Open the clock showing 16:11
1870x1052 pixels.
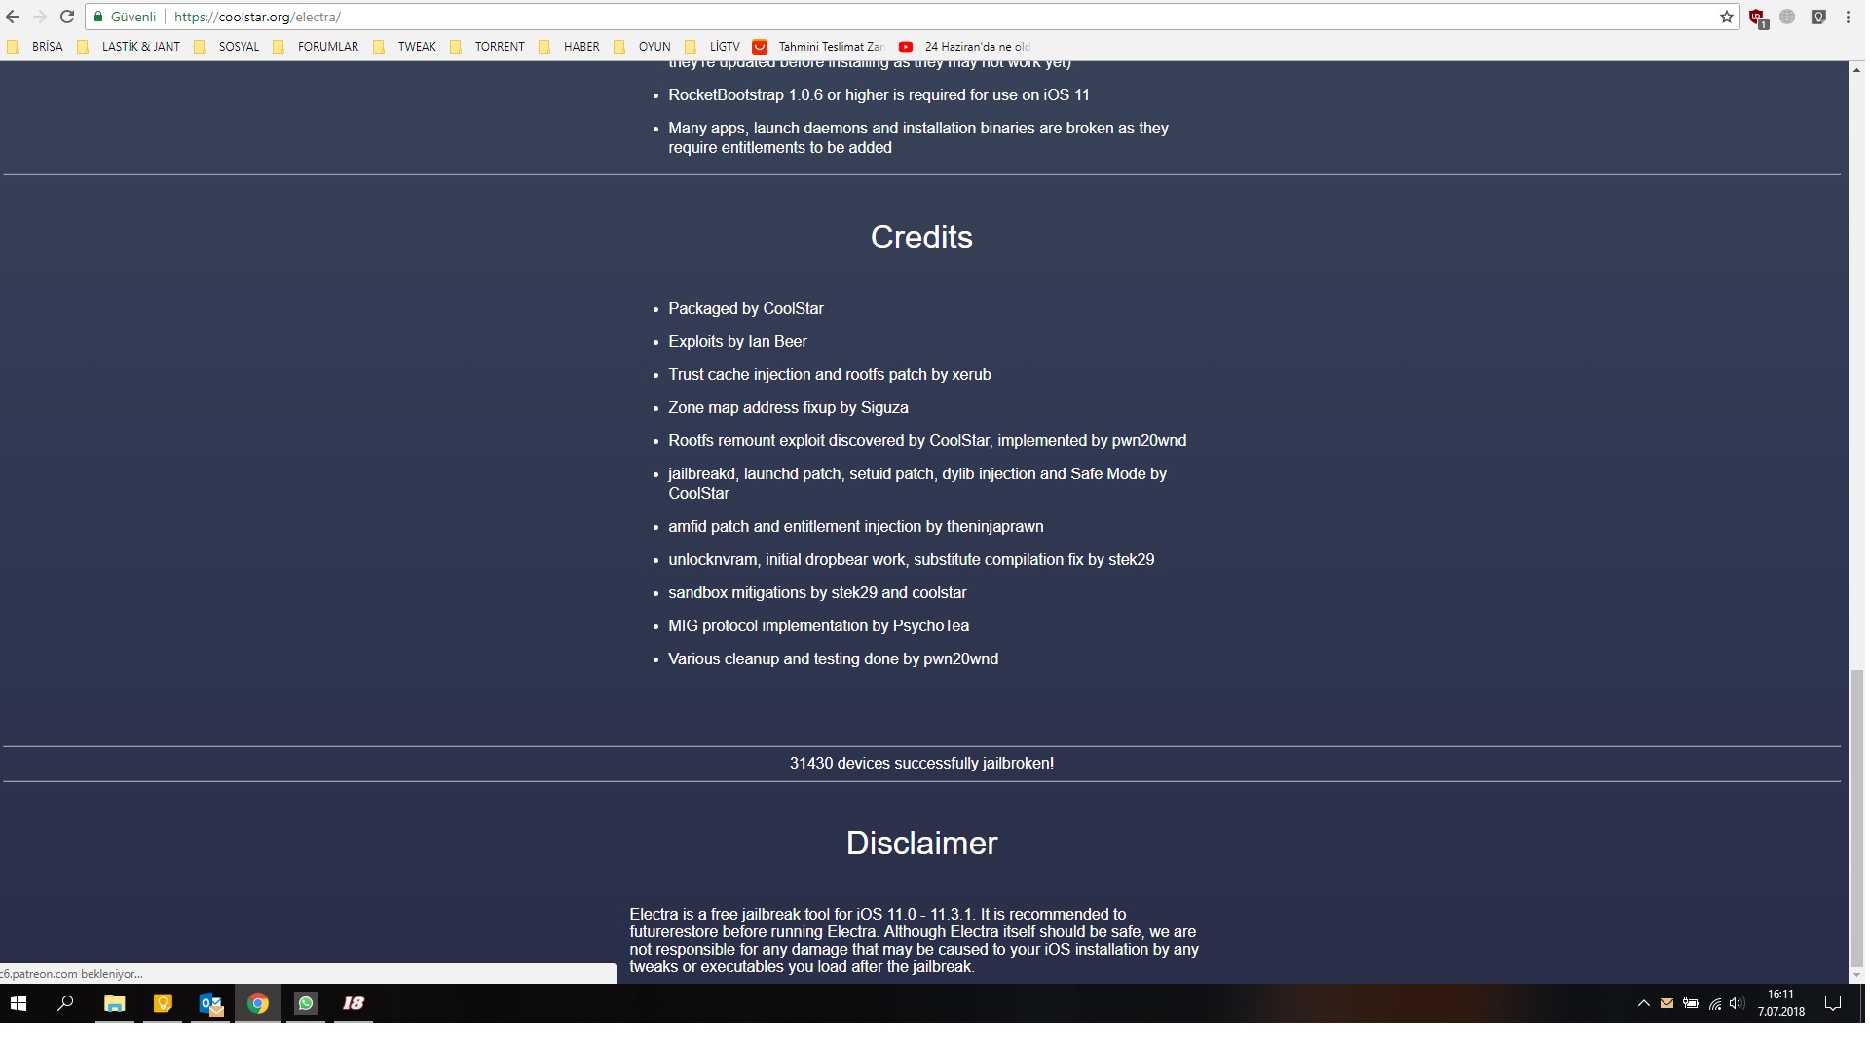point(1781,1003)
